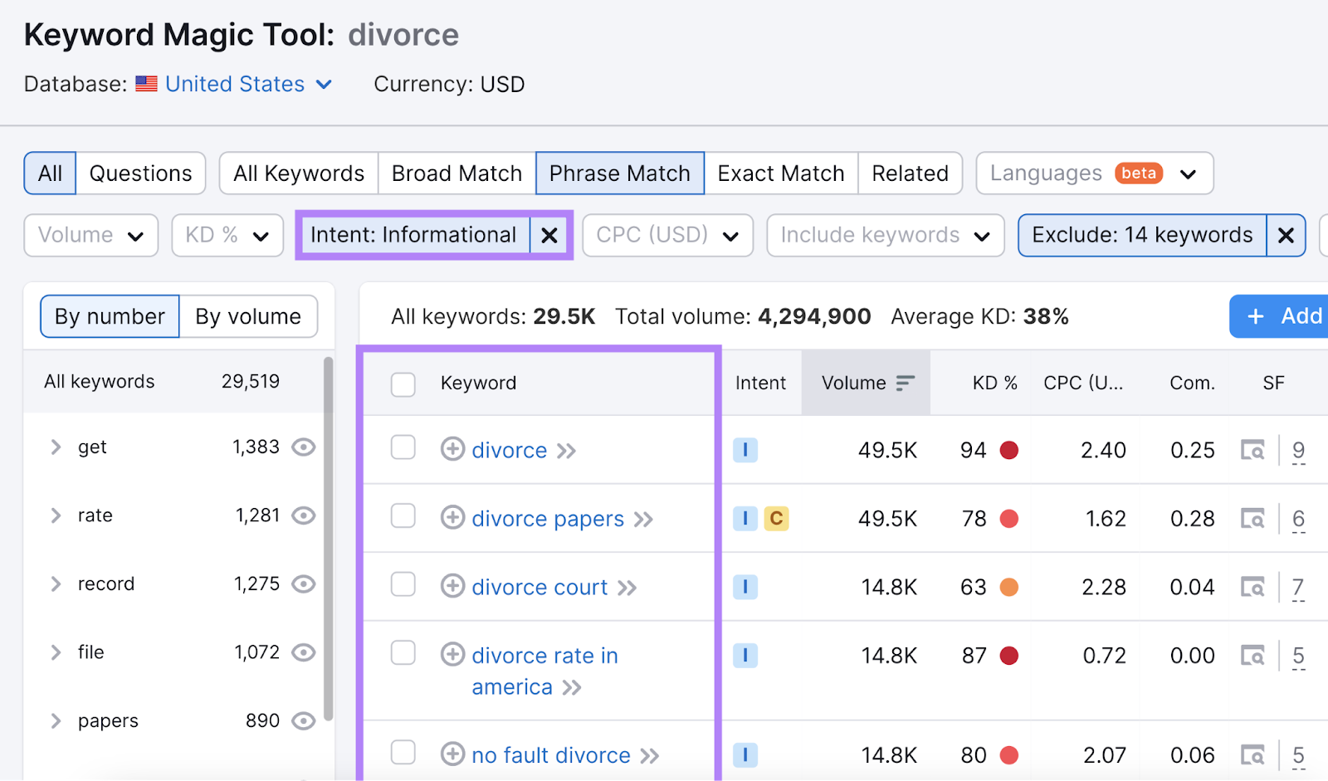Toggle eye icon for get group

pos(304,447)
